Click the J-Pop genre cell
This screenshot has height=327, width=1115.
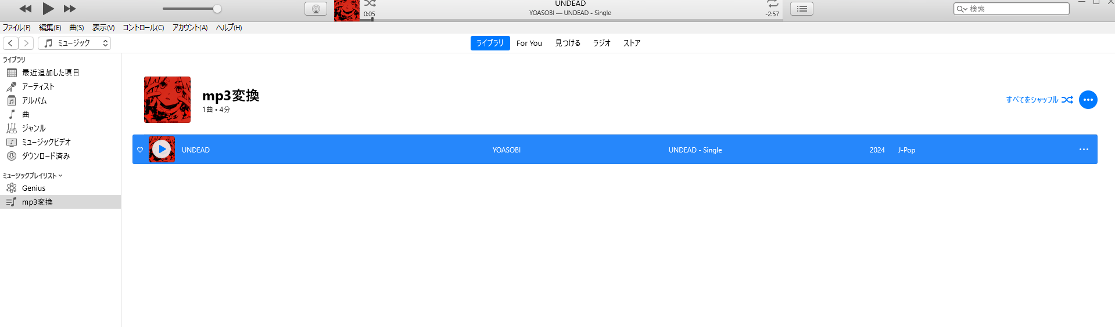906,150
